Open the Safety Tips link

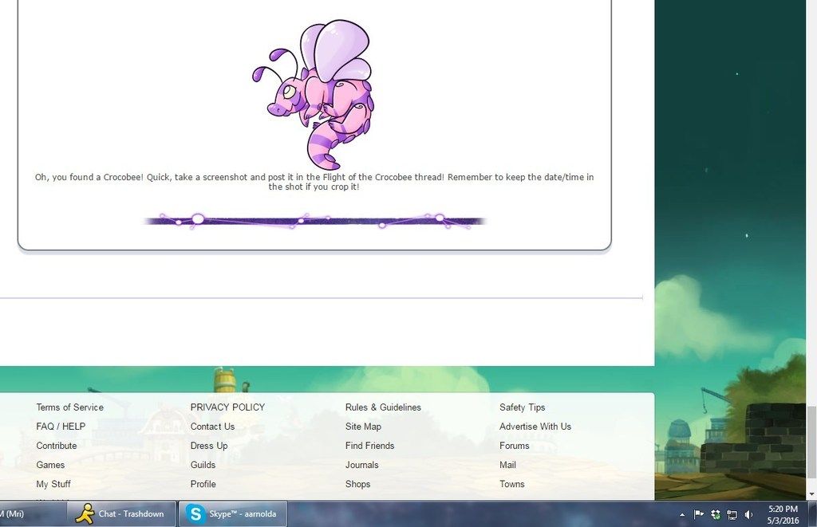pos(522,407)
